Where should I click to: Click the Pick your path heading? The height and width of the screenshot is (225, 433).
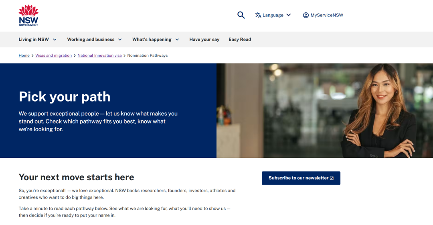[65, 97]
